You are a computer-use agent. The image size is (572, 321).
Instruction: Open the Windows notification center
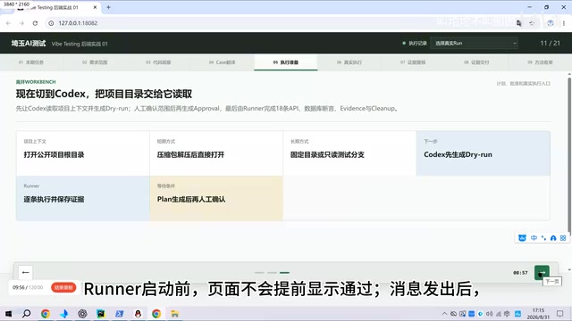[x=560, y=313]
